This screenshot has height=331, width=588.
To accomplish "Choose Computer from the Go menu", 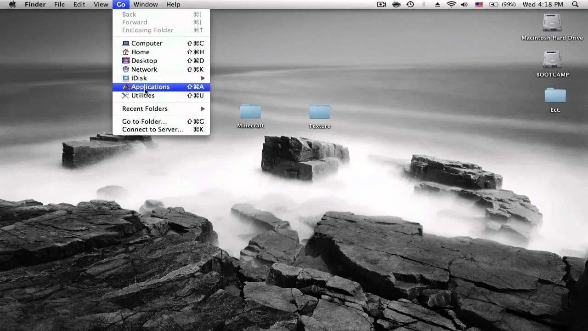I will point(161,43).
